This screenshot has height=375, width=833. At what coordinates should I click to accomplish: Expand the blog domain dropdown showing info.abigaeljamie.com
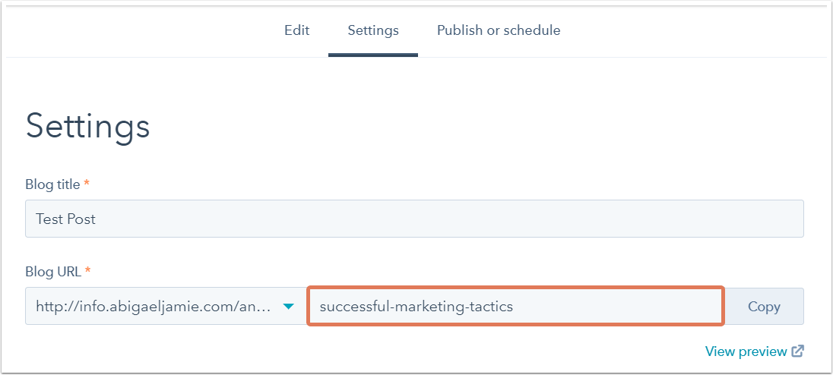pos(166,307)
